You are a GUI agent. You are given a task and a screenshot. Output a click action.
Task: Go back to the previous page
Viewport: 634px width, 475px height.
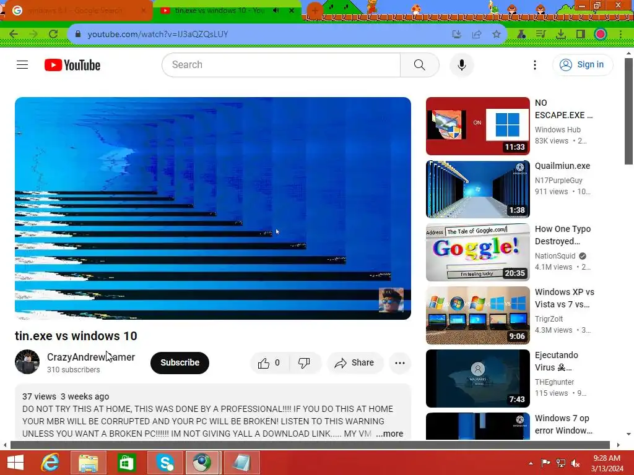click(x=14, y=34)
